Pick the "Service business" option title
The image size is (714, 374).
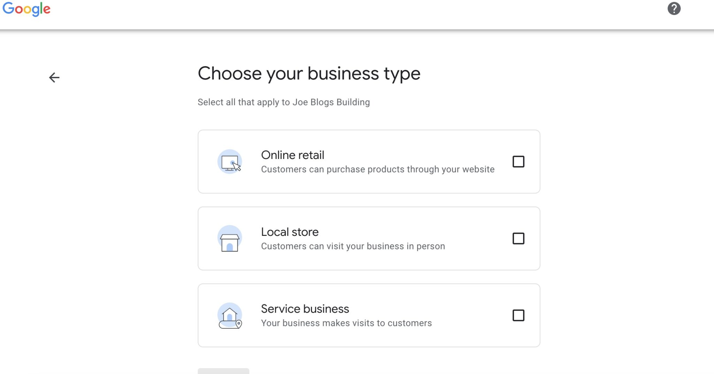point(305,309)
